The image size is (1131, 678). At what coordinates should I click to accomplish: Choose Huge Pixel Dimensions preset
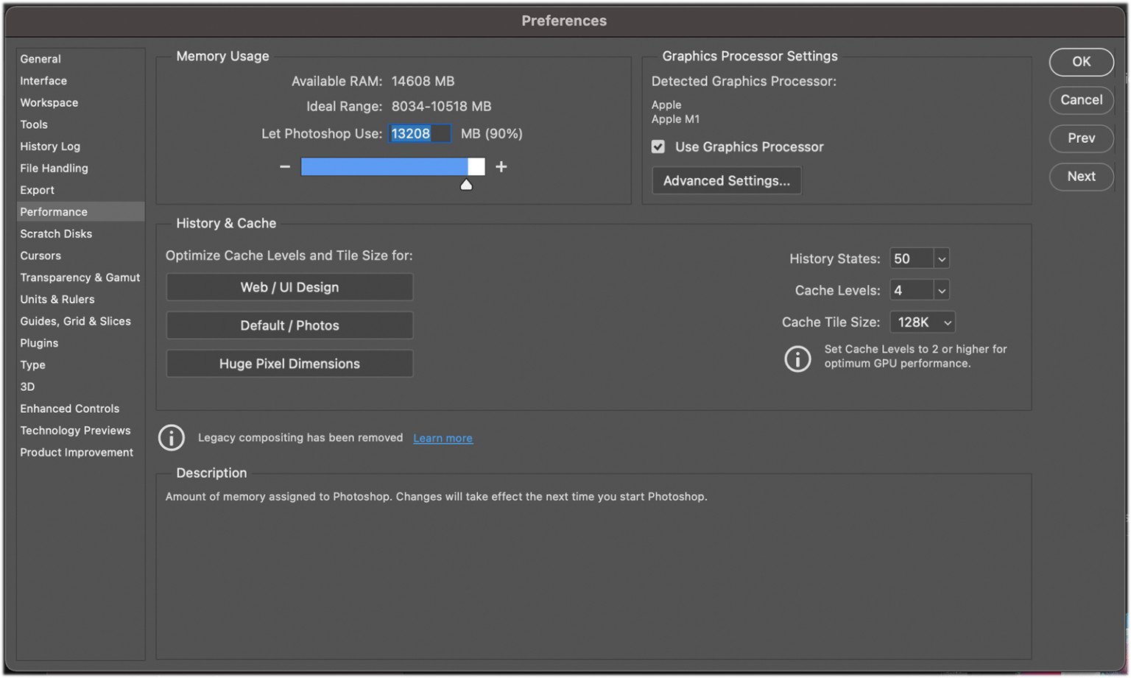coord(289,364)
